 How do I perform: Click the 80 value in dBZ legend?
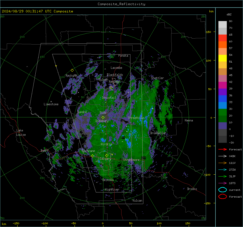(x=231, y=21)
